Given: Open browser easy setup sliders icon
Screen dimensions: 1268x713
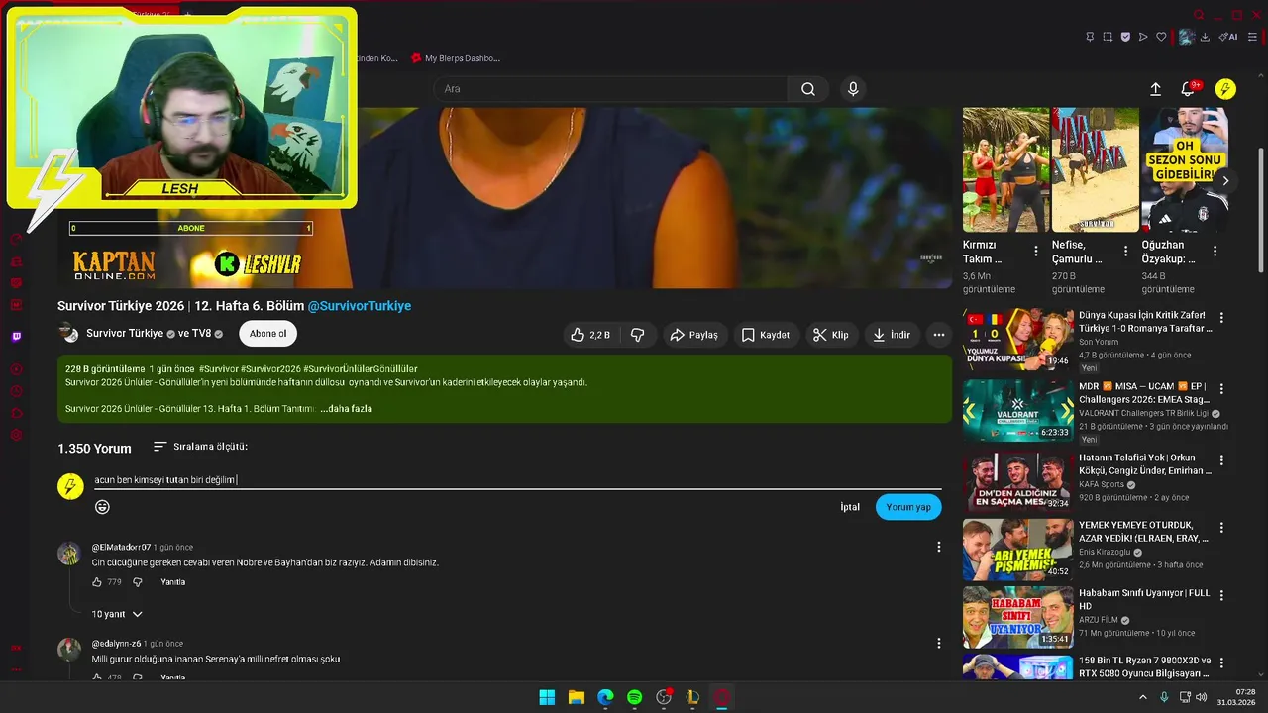Looking at the screenshot, I should [1252, 37].
